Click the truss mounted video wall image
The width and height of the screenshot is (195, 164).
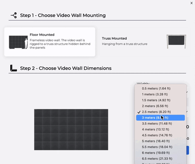pyautogui.click(x=176, y=42)
